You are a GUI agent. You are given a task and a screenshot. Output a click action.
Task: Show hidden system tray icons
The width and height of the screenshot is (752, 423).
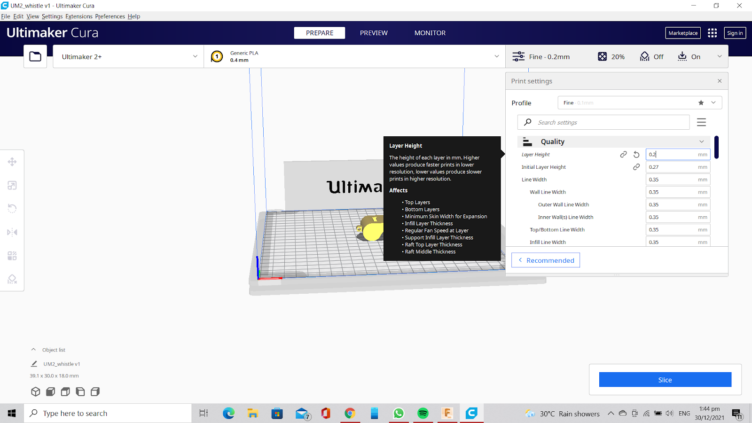coord(611,413)
